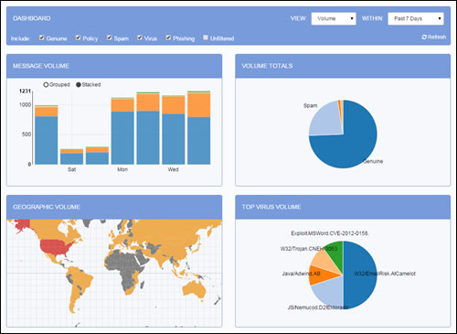Click the tallest rightmost bar in Message Volume
Image resolution: width=457 pixels, height=334 pixels.
198,128
